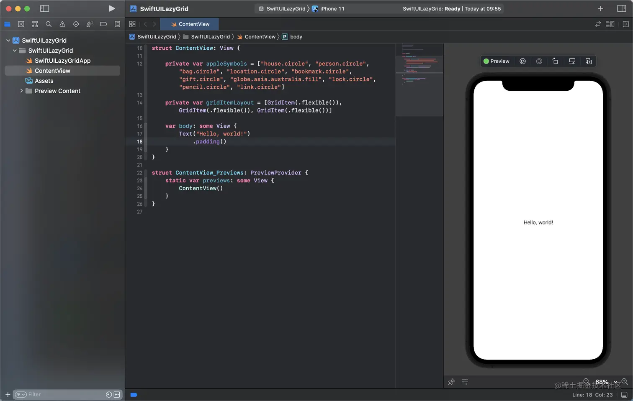Open the 68% zoom level menu

pyautogui.click(x=606, y=382)
